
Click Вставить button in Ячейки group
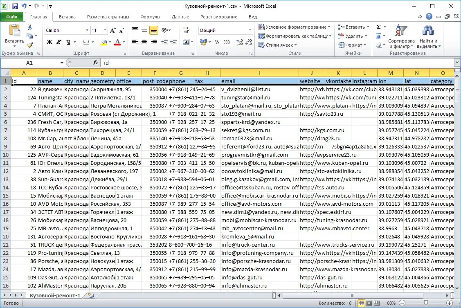353,27
